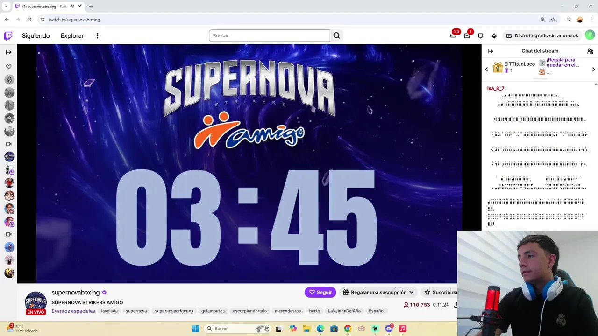
Task: Select the berth tag
Action: pyautogui.click(x=314, y=311)
